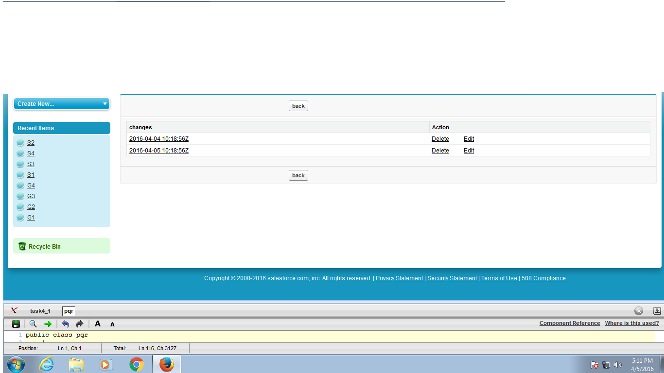The image size is (664, 373).
Task: Click the Redo arrow icon
Action: point(80,324)
